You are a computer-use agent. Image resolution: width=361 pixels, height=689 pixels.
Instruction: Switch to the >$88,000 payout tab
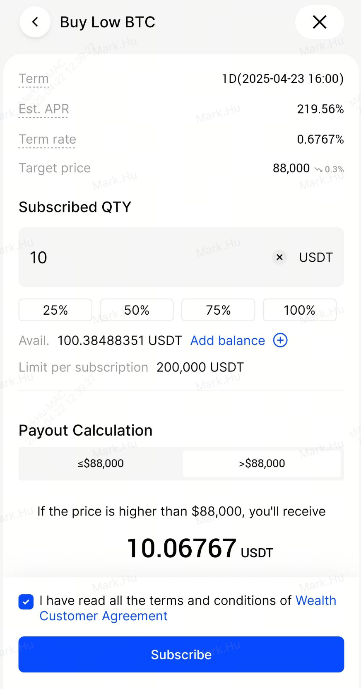[x=262, y=463]
